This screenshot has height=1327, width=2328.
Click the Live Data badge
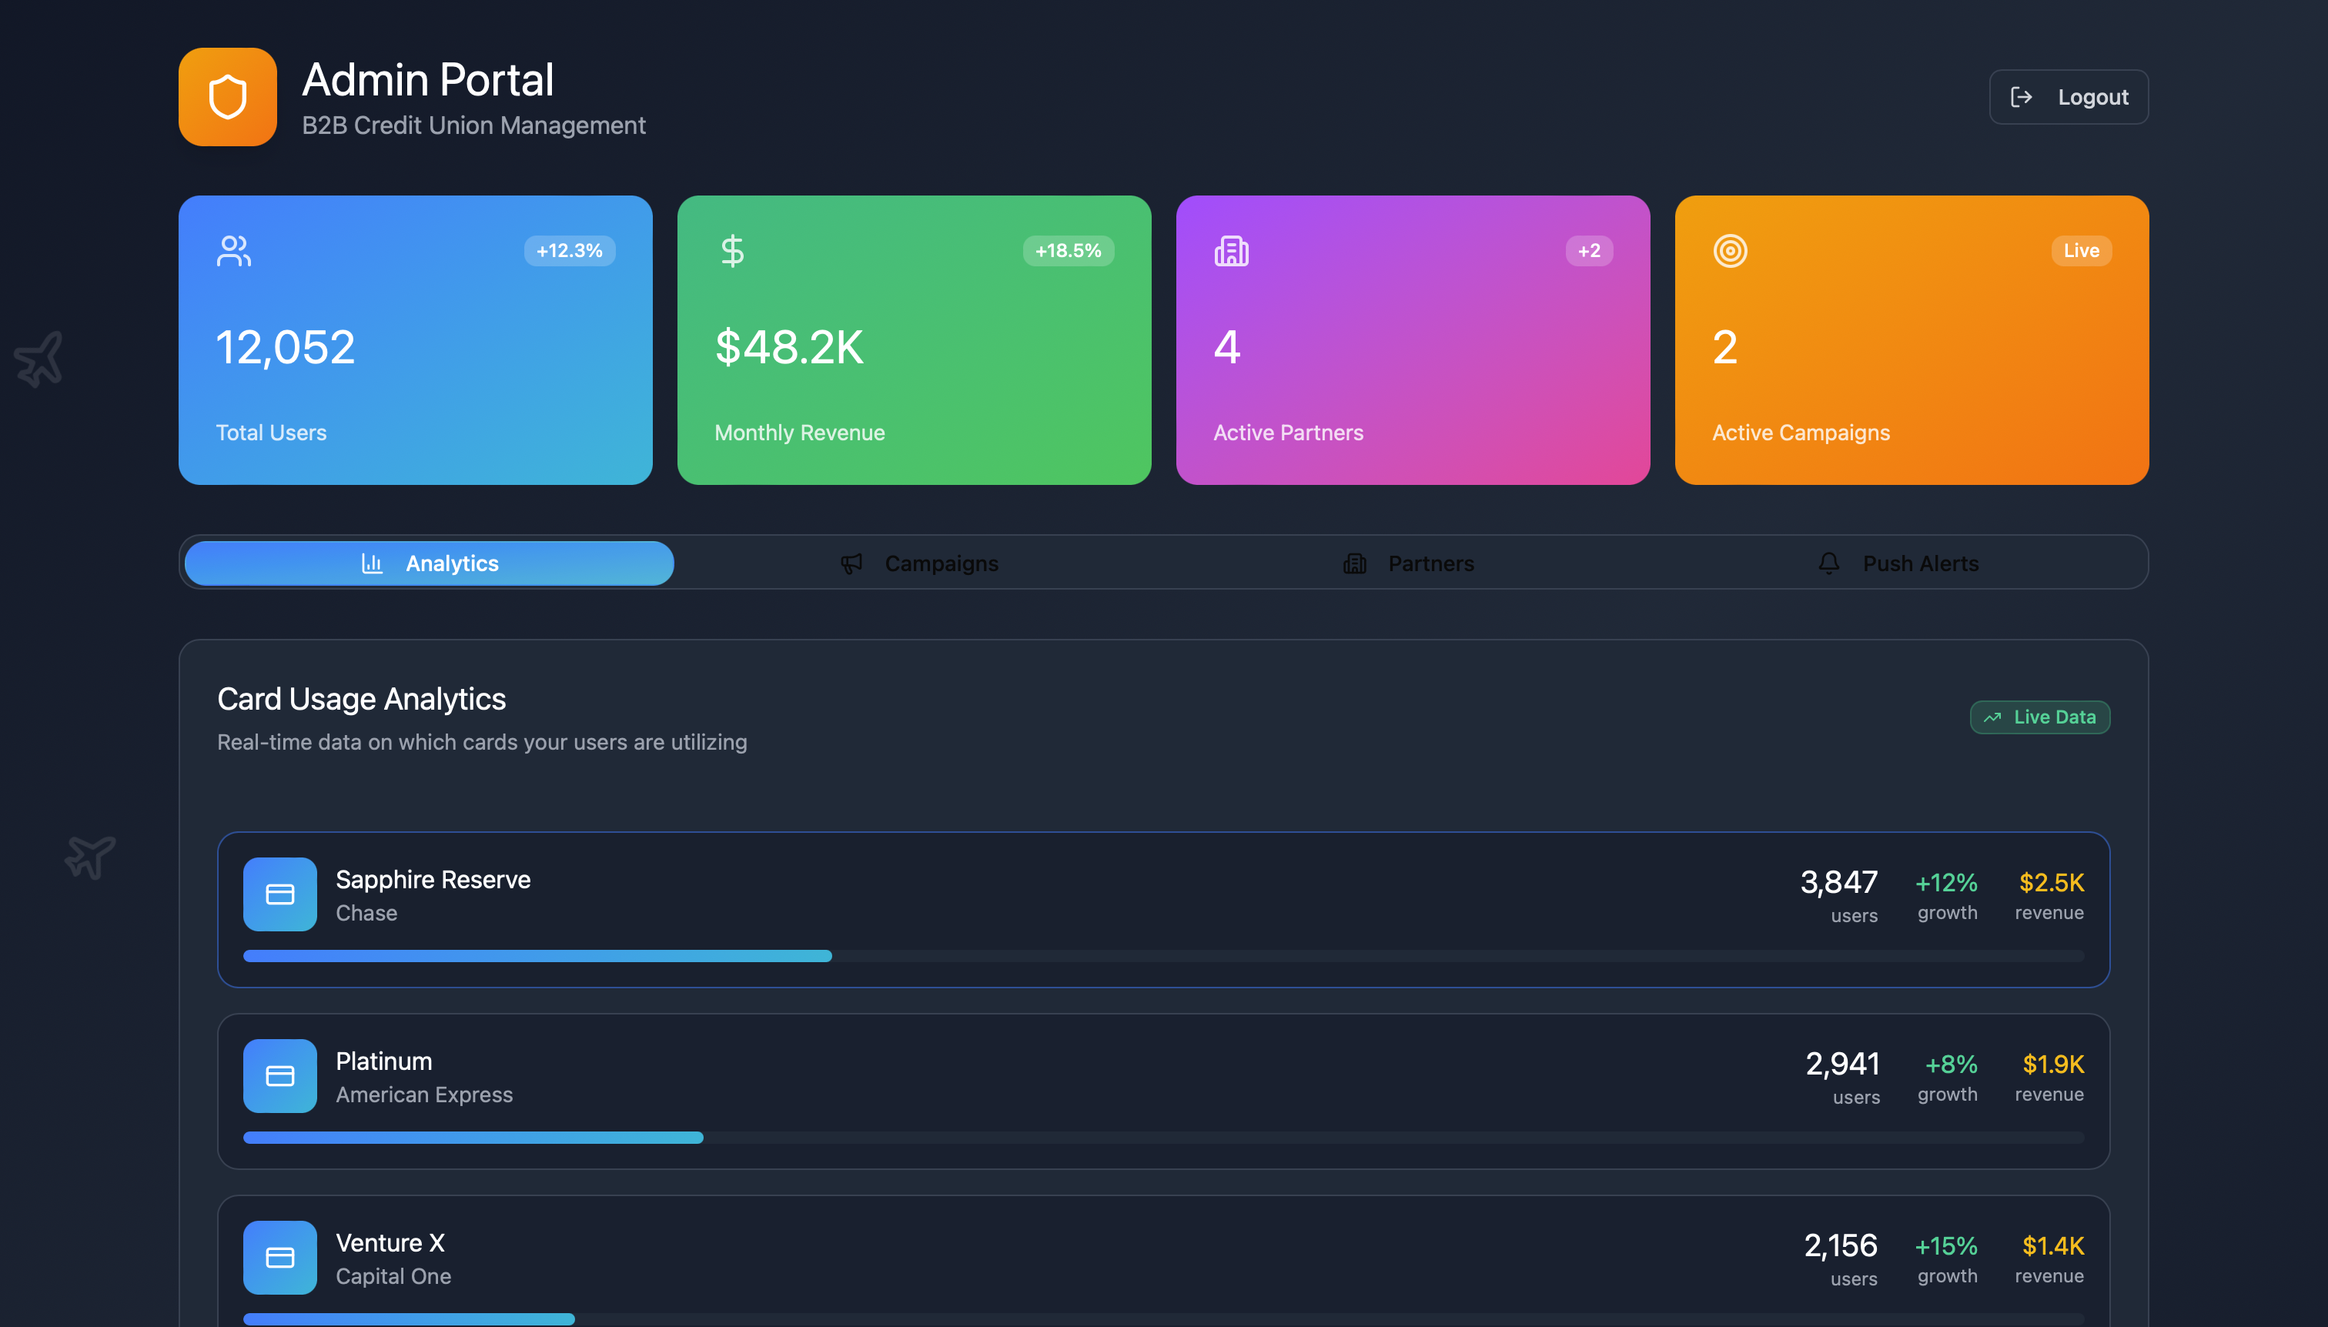pos(2039,717)
